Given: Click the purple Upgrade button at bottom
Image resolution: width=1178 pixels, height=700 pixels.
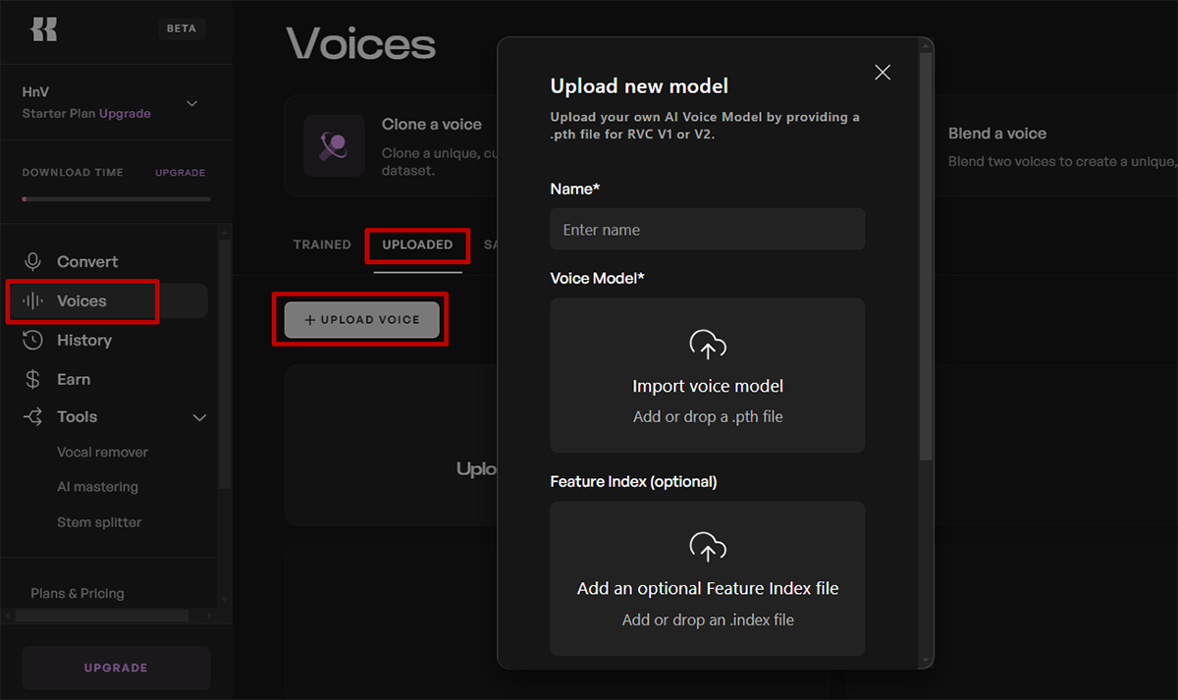Looking at the screenshot, I should (116, 668).
